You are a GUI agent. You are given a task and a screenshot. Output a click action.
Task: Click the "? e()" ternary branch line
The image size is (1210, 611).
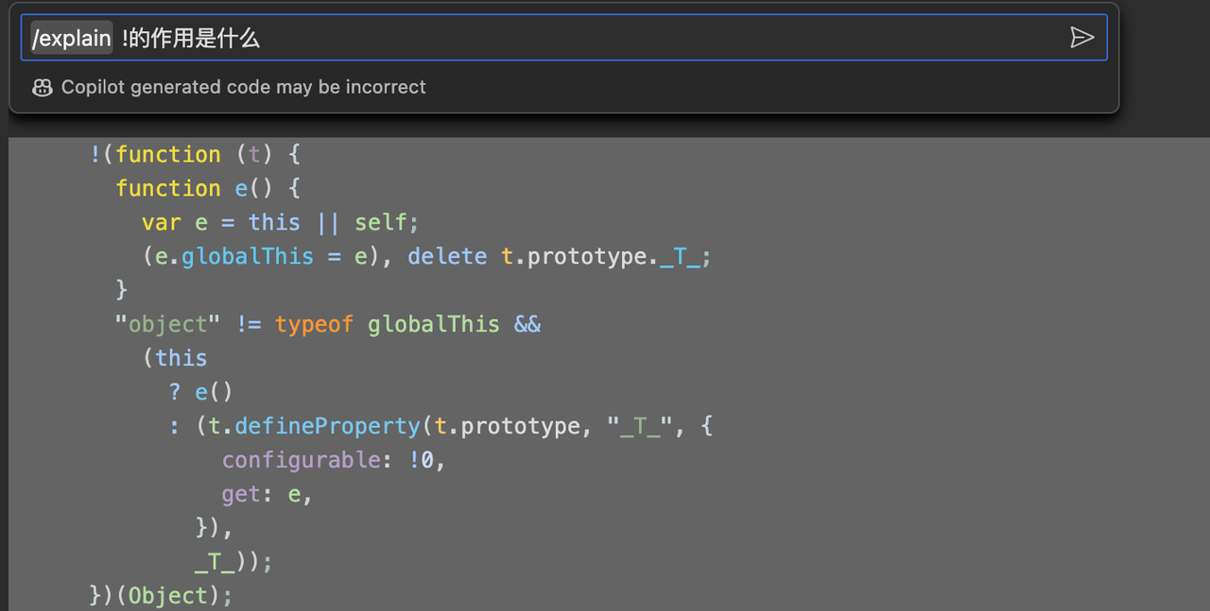pyautogui.click(x=200, y=392)
